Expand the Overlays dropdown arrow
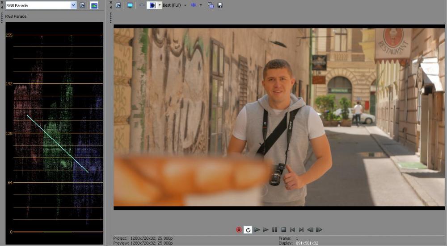This screenshot has height=246, width=447. coord(201,5)
